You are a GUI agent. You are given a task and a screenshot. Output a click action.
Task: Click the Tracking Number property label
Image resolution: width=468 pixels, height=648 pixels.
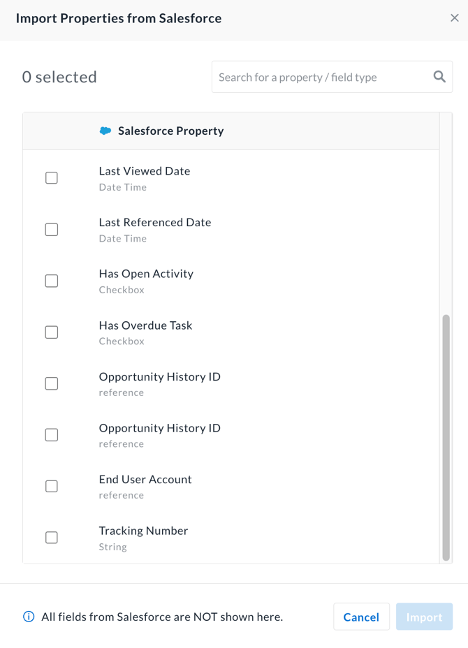(143, 531)
